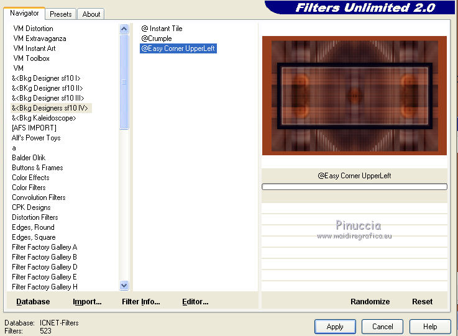Select Balder Olrik category

click(x=29, y=158)
